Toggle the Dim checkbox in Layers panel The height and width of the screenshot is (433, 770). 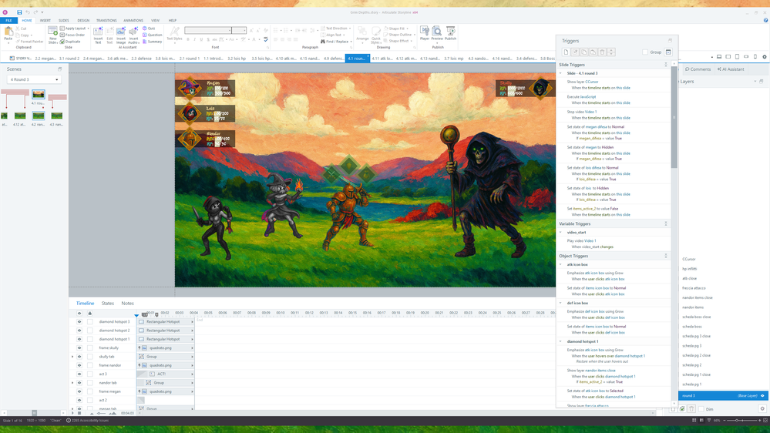pyautogui.click(x=701, y=409)
